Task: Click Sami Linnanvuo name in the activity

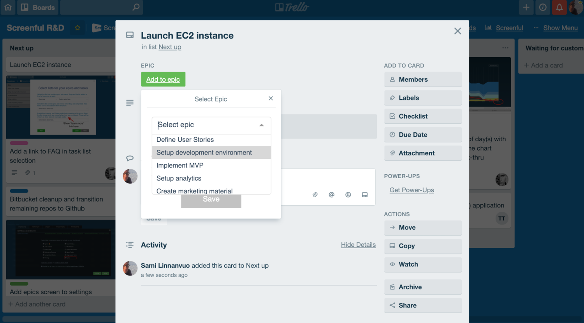Action: click(x=165, y=265)
